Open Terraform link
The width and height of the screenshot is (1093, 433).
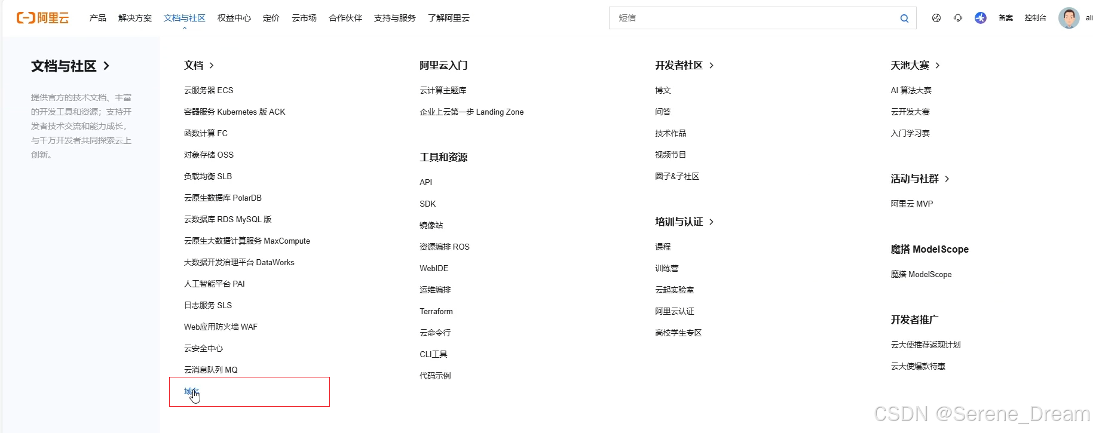click(x=436, y=311)
